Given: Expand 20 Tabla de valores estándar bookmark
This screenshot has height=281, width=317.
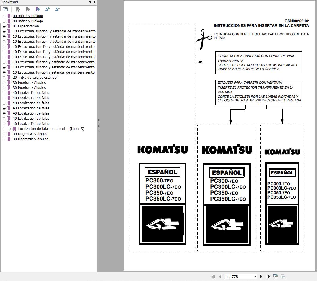Looking at the screenshot, I should (x=4, y=78).
